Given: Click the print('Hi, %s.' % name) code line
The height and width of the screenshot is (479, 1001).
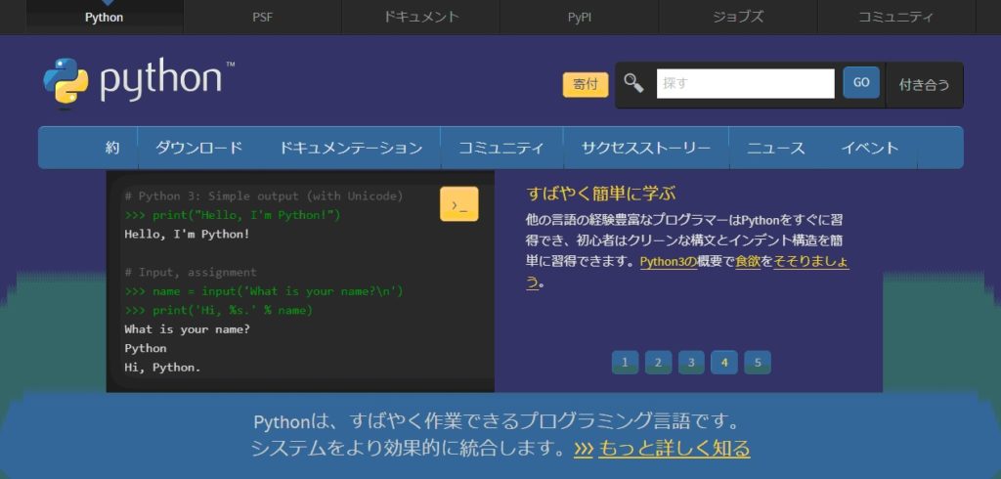Looking at the screenshot, I should pyautogui.click(x=218, y=311).
